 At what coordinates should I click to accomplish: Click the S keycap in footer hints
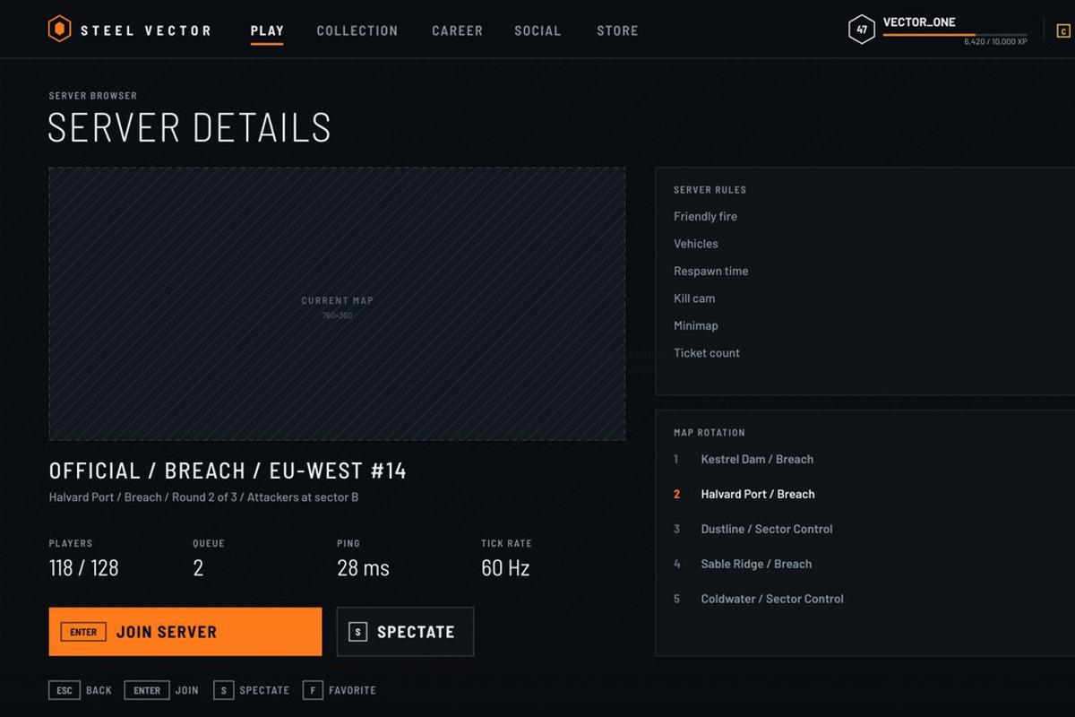(223, 690)
